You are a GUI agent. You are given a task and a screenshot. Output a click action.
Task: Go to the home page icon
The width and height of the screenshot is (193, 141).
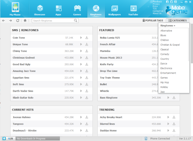coord(25,20)
